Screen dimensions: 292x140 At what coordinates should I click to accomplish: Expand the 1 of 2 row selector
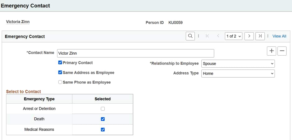pyautogui.click(x=233, y=36)
